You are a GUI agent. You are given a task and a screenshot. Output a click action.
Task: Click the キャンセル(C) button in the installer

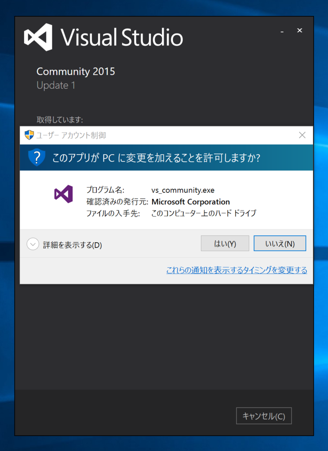(264, 416)
